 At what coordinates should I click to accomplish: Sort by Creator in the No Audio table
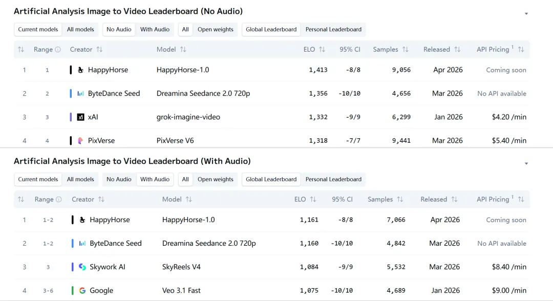point(99,50)
